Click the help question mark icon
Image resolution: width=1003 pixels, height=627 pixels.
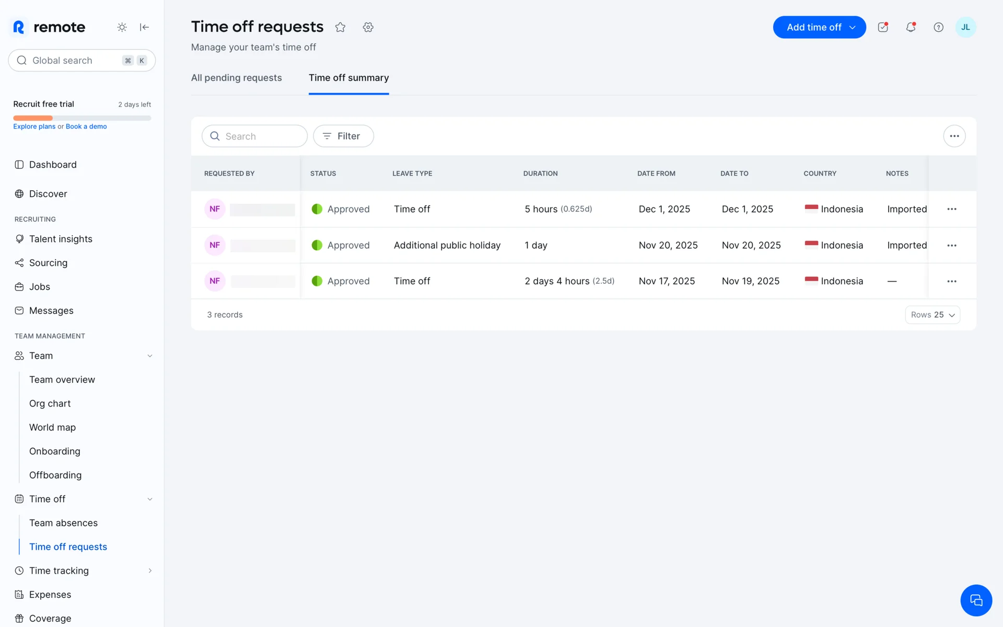tap(938, 27)
